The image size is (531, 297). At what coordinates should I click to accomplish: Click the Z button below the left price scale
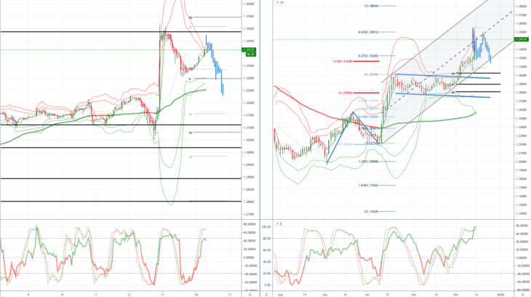point(266,295)
